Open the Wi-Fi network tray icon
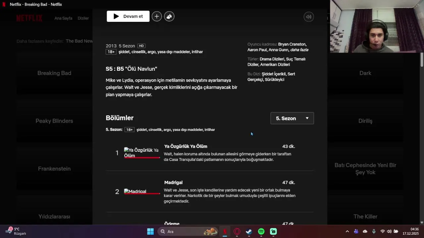The image size is (424, 238). tap(383, 231)
